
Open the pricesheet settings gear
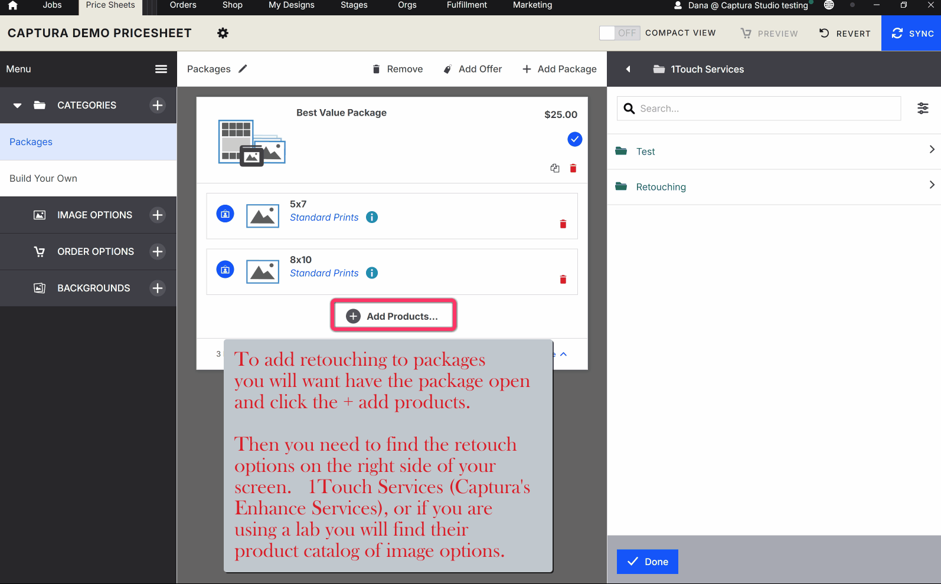pos(223,33)
